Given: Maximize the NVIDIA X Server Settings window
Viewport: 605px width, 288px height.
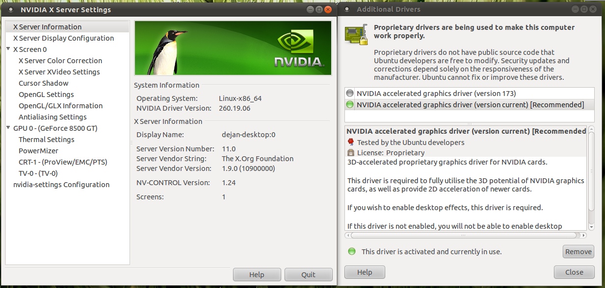Looking at the screenshot, I should (x=319, y=9).
